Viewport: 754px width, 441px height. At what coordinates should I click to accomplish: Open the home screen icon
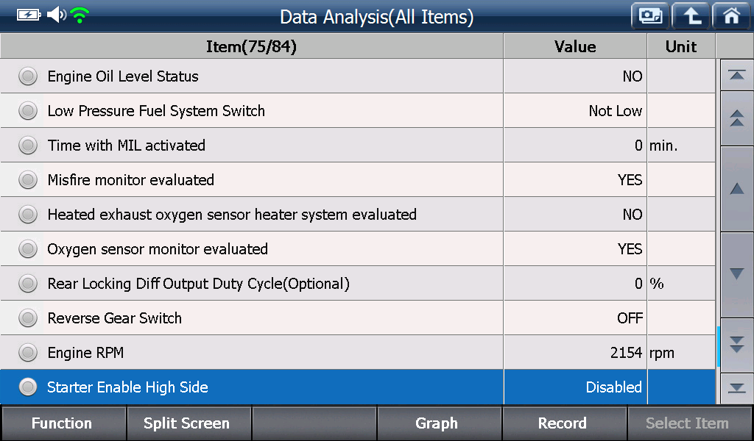click(x=731, y=16)
